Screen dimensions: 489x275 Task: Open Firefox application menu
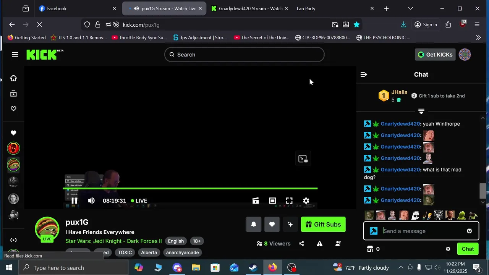(477, 25)
